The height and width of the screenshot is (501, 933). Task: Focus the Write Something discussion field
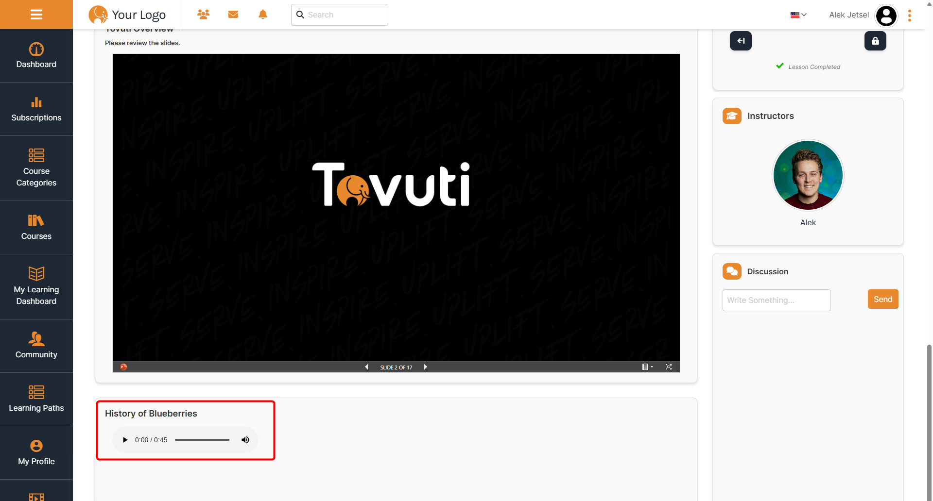[777, 300]
